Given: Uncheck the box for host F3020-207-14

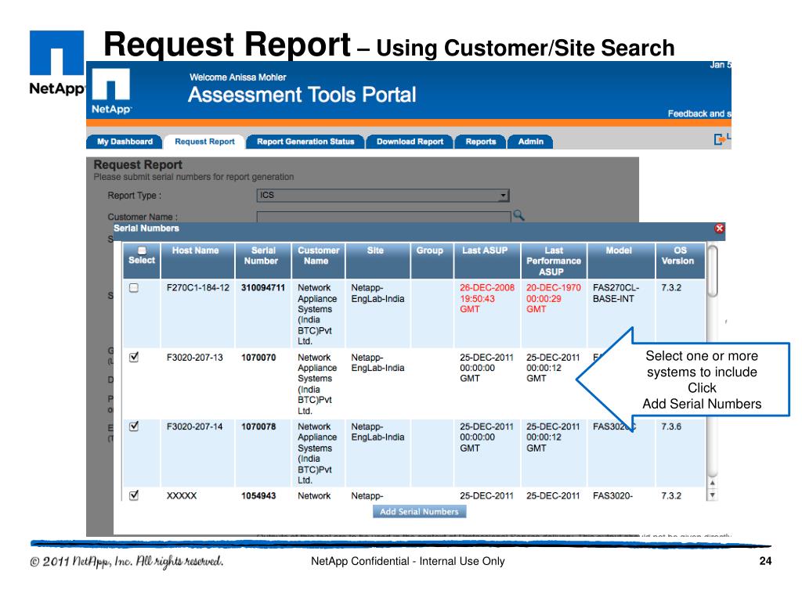Looking at the screenshot, I should pos(134,426).
